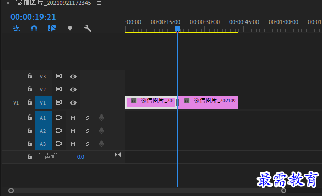Mute track A1 with M button
Image resolution: width=322 pixels, height=196 pixels.
coord(73,118)
